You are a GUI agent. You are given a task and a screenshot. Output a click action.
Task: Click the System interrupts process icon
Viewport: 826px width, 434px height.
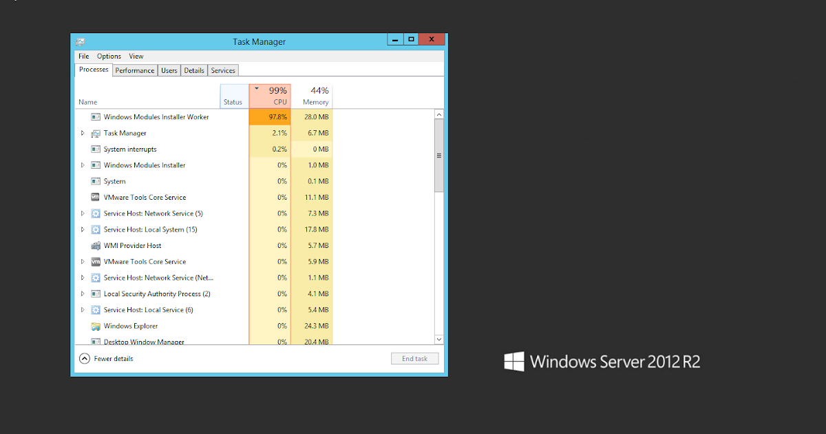click(96, 149)
